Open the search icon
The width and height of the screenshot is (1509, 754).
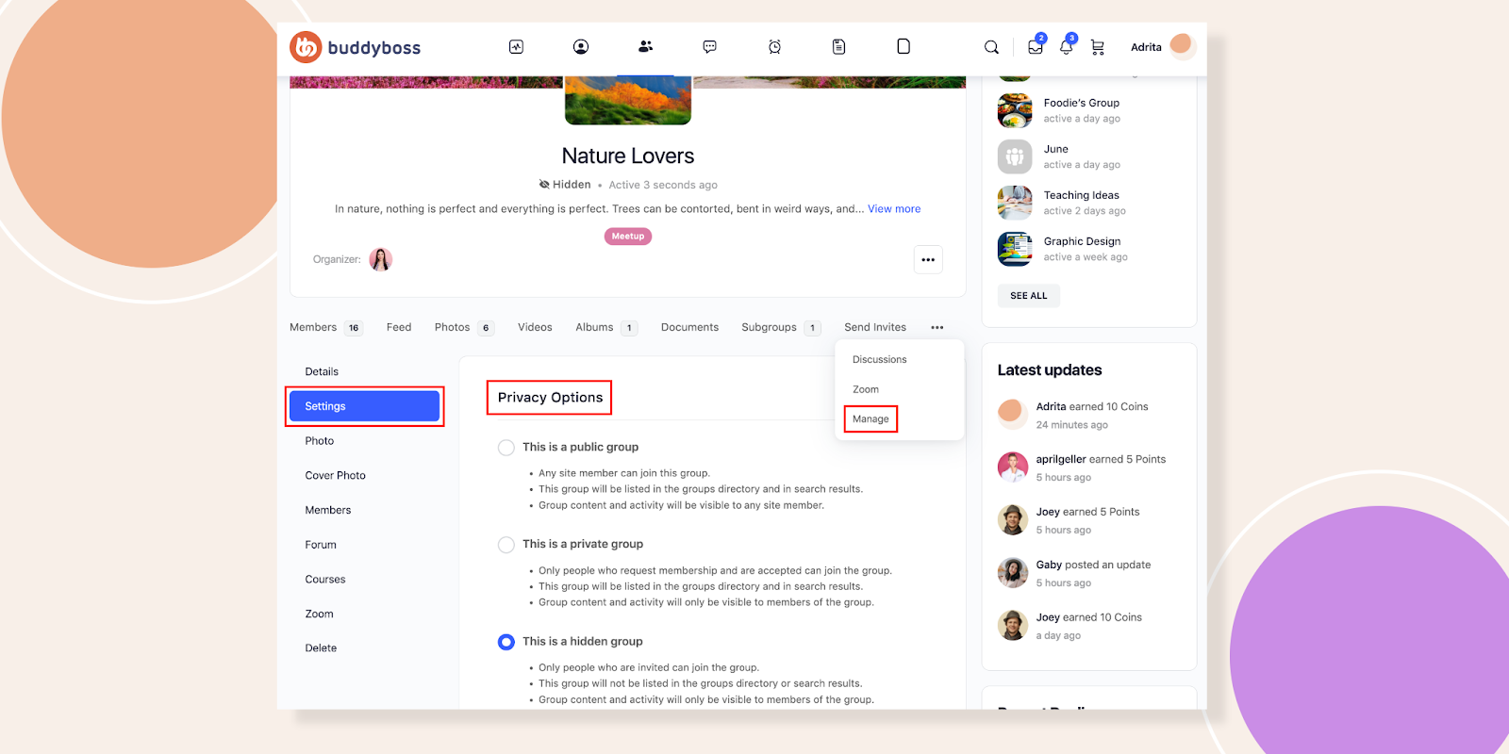coord(991,47)
